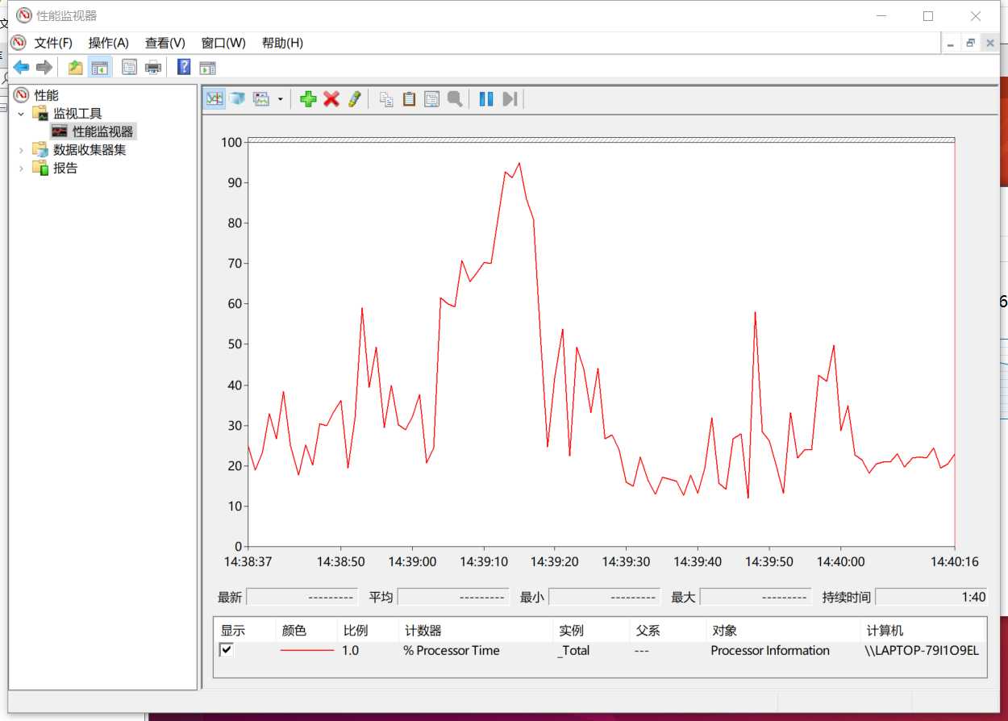Viewport: 1008px width, 721px height.
Task: Click the 最大 value field
Action: pyautogui.click(x=756, y=597)
